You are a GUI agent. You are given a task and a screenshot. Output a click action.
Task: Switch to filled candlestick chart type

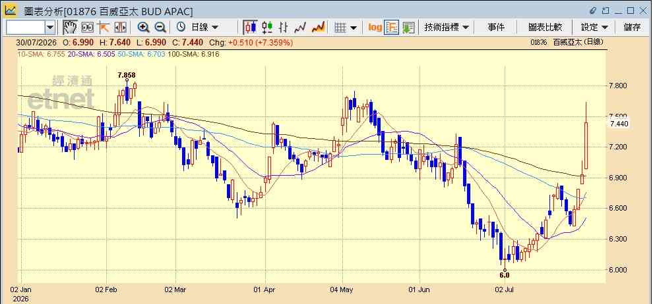[250, 28]
